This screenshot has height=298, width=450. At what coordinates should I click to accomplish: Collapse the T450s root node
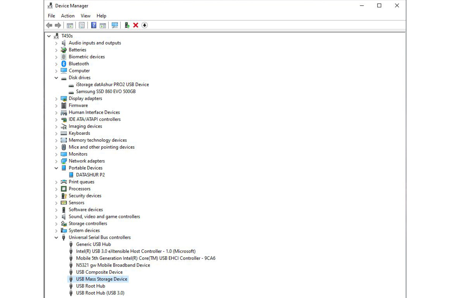[49, 36]
